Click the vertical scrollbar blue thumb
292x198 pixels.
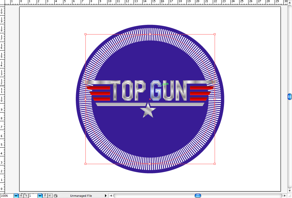click(290, 97)
